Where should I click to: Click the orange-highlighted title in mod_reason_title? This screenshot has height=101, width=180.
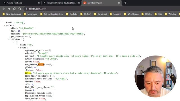(x=41, y=65)
